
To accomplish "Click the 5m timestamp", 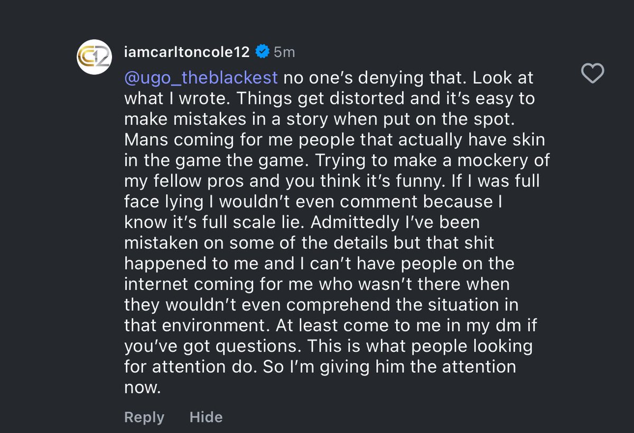I will pyautogui.click(x=284, y=52).
